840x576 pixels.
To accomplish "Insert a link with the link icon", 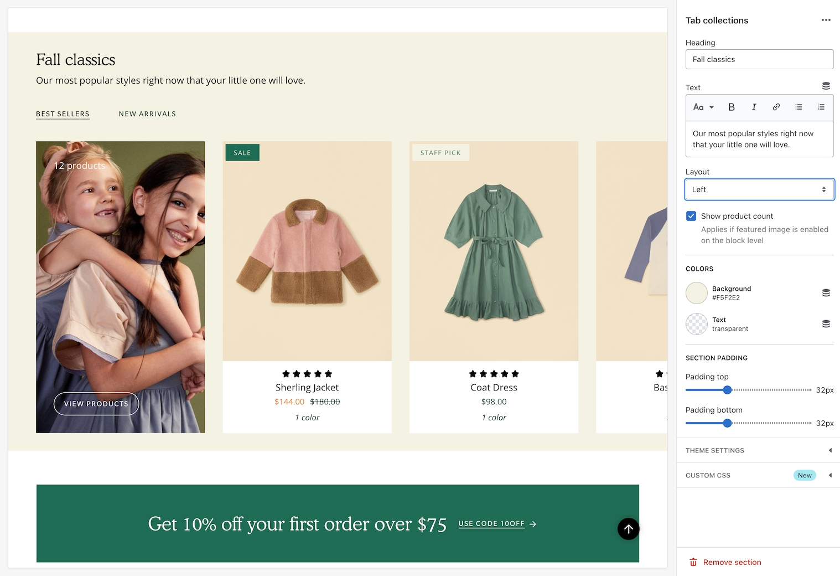I will click(x=776, y=107).
